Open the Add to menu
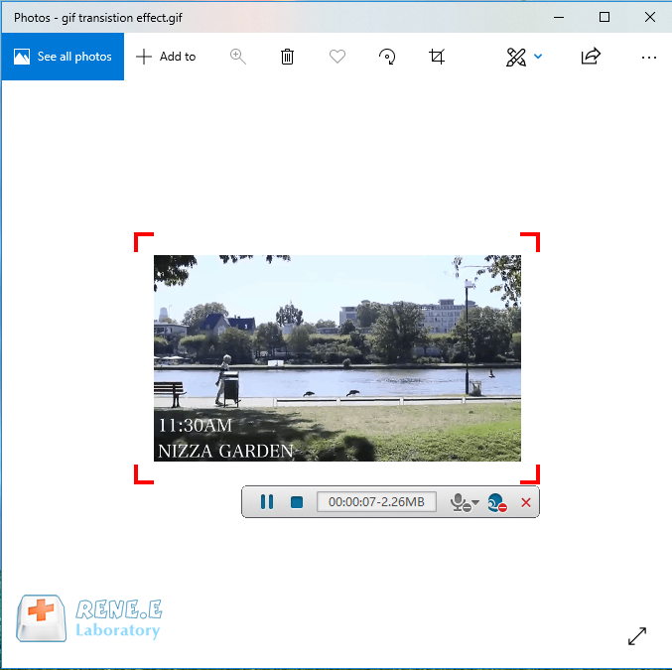Screen dimensions: 672x670 [166, 57]
